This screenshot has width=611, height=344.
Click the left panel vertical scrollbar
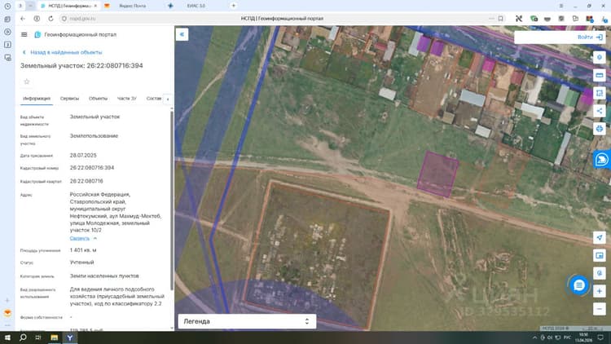pos(172,201)
